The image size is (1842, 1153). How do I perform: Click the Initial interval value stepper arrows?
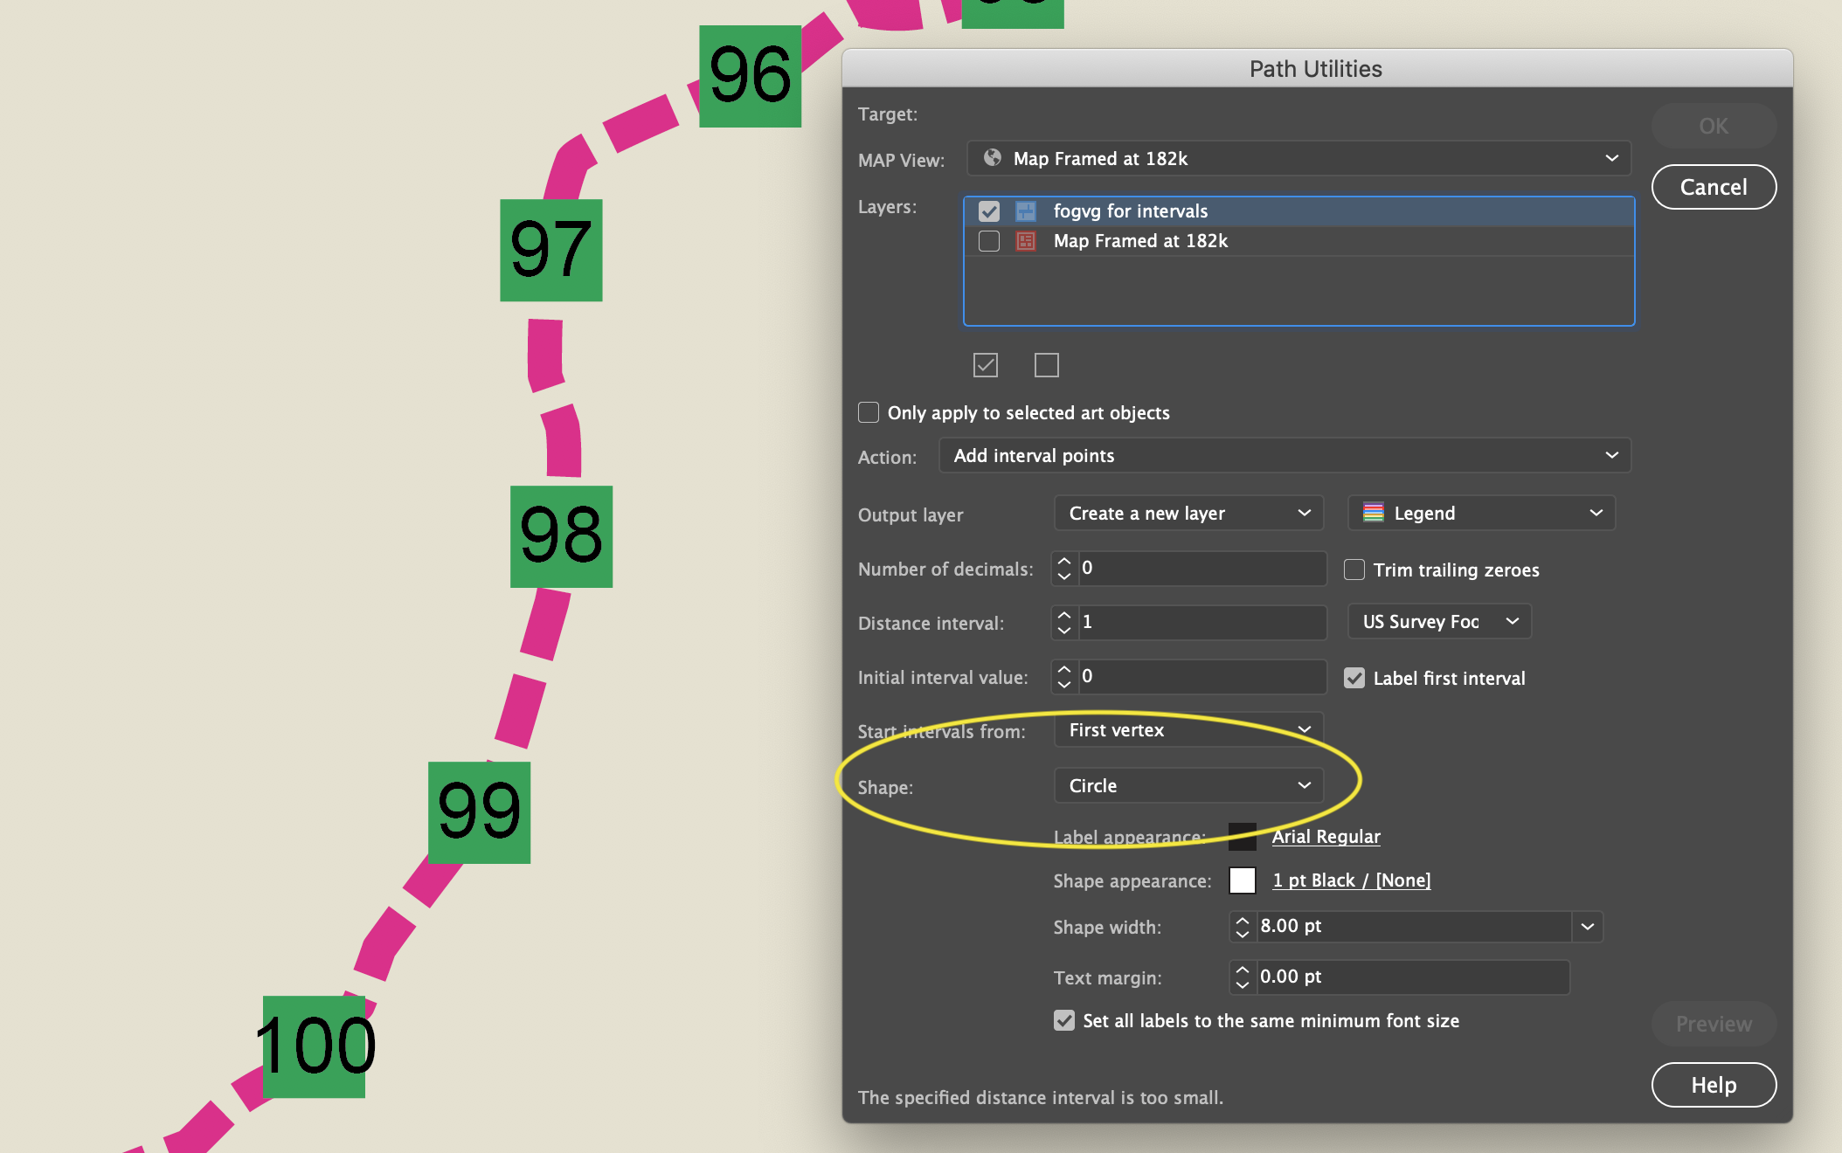click(1064, 676)
